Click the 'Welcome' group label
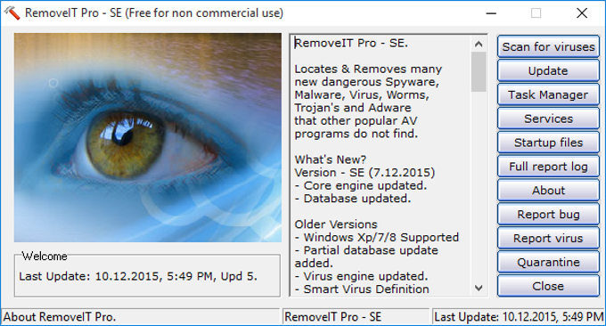This screenshot has width=606, height=326. 45,257
